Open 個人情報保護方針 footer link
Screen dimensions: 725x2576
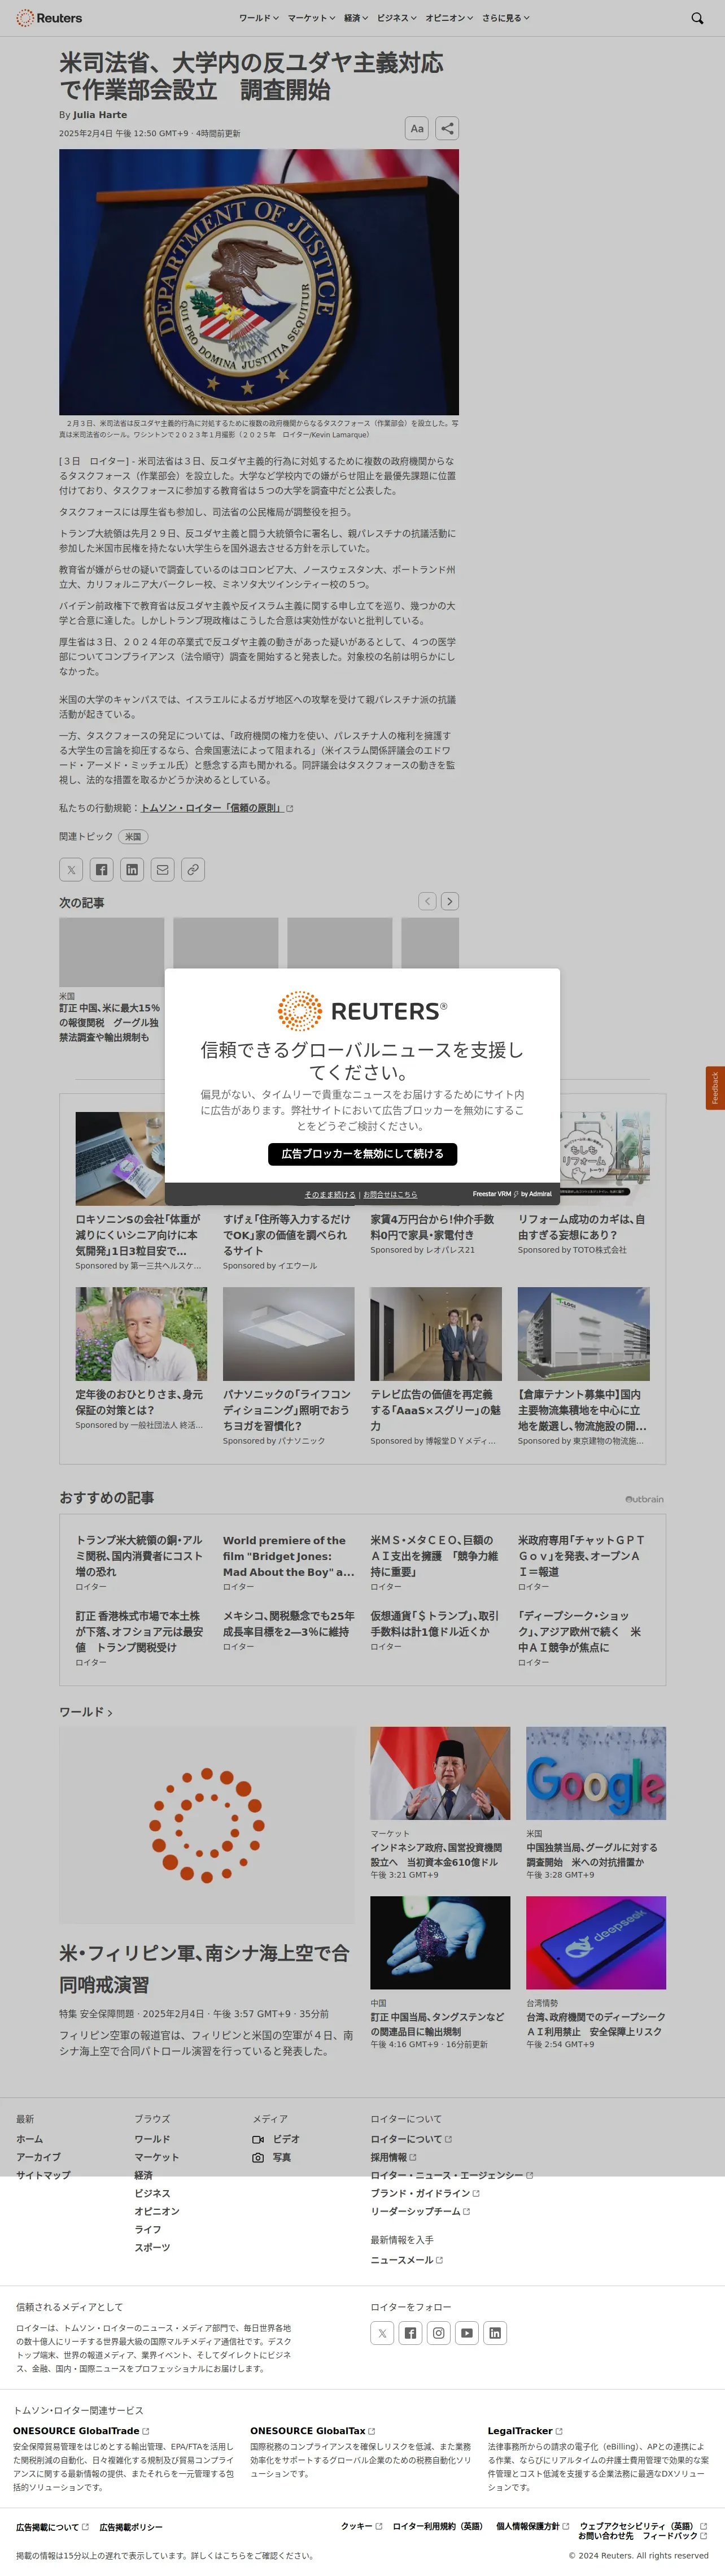[532, 2526]
